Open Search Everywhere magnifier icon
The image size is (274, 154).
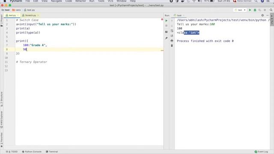pos(271,10)
